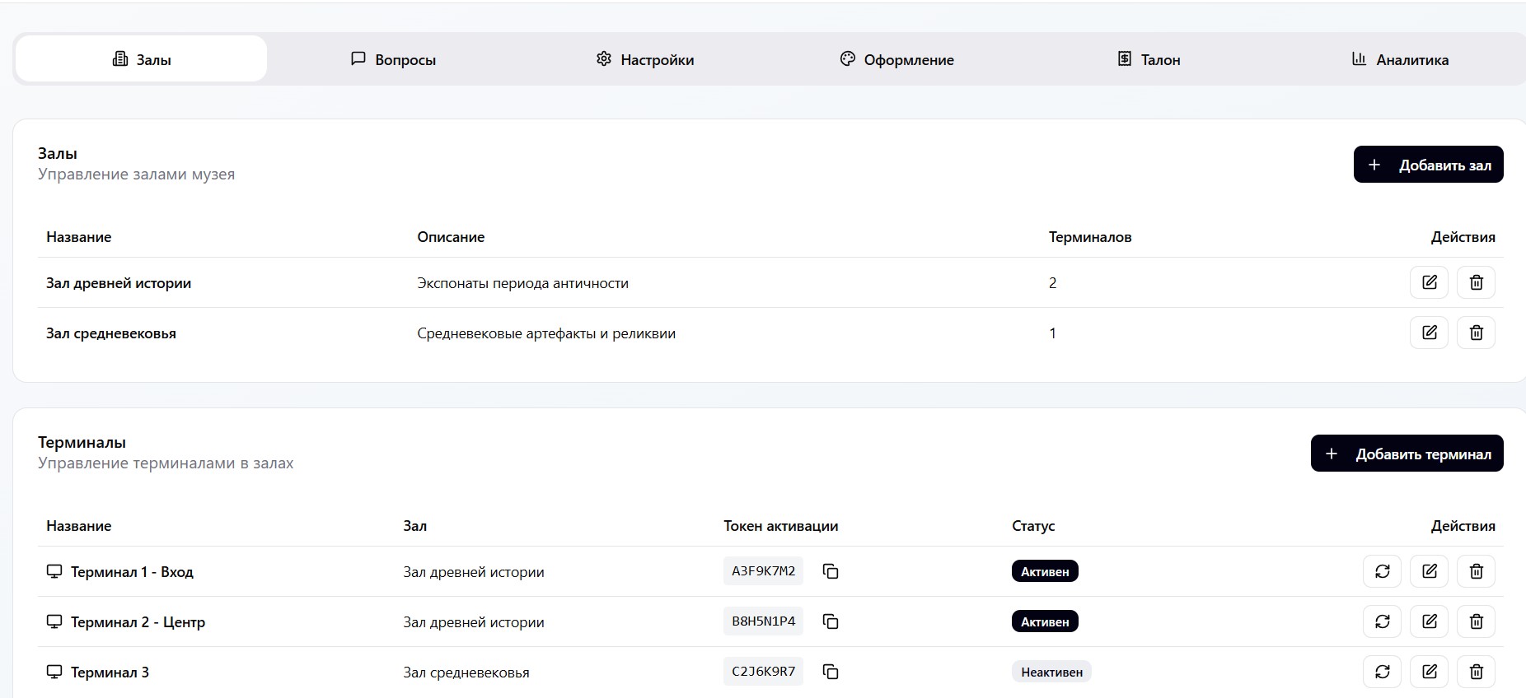Screen dimensions: 1526x698
Task: Copy activation token A3F9K7M2
Action: (x=831, y=571)
